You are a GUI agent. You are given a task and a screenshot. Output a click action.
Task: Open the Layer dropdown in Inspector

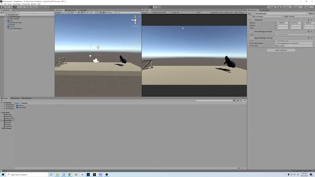pos(301,16)
